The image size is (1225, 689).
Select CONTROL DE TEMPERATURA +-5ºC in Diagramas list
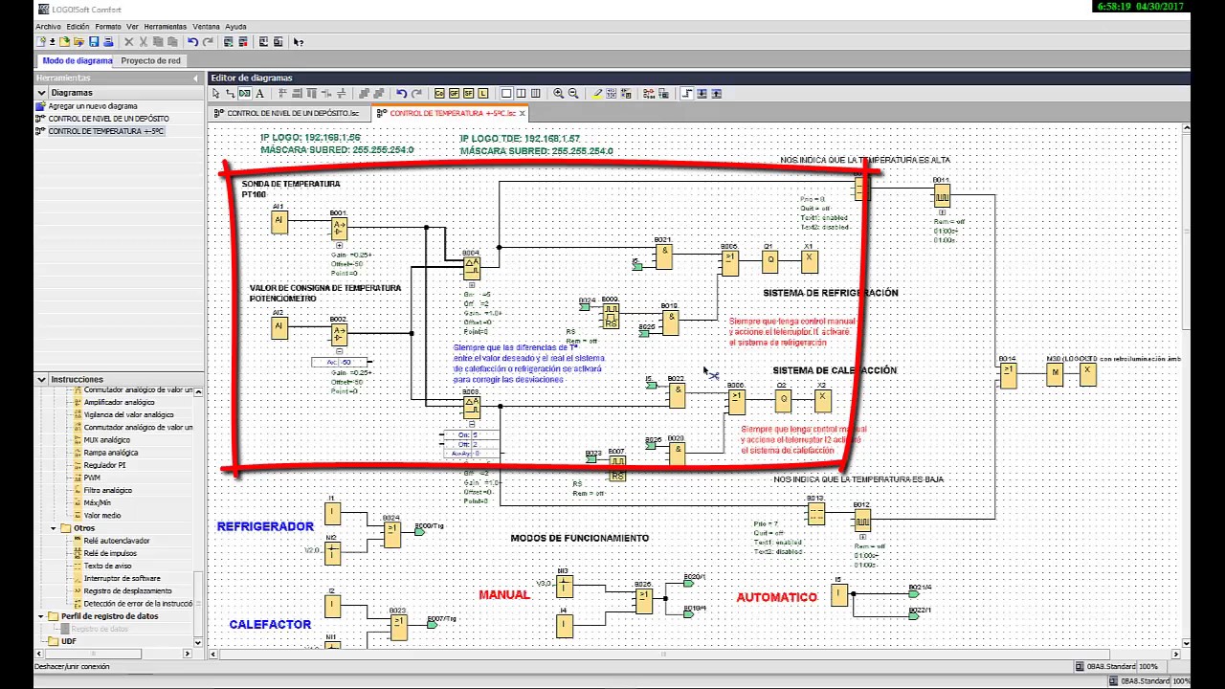coord(105,131)
